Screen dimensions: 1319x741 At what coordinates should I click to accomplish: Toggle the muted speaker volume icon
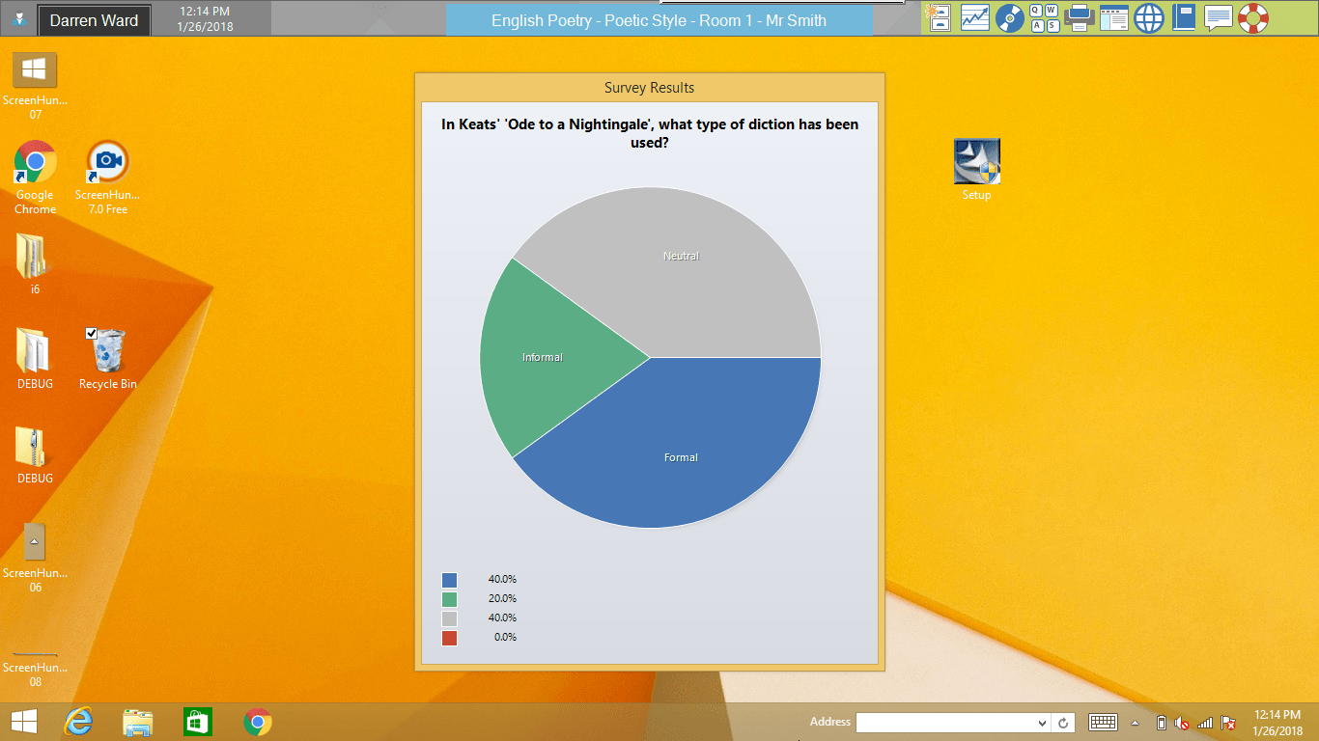click(1182, 723)
